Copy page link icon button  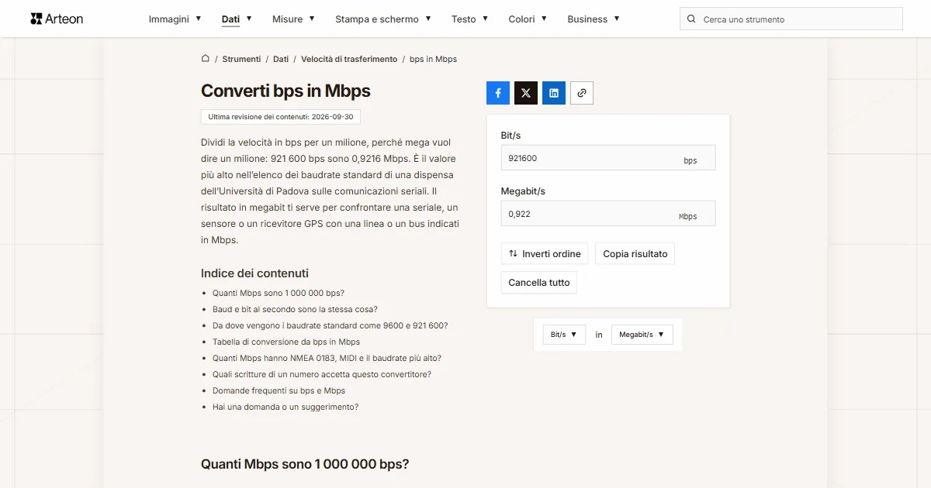tap(582, 93)
